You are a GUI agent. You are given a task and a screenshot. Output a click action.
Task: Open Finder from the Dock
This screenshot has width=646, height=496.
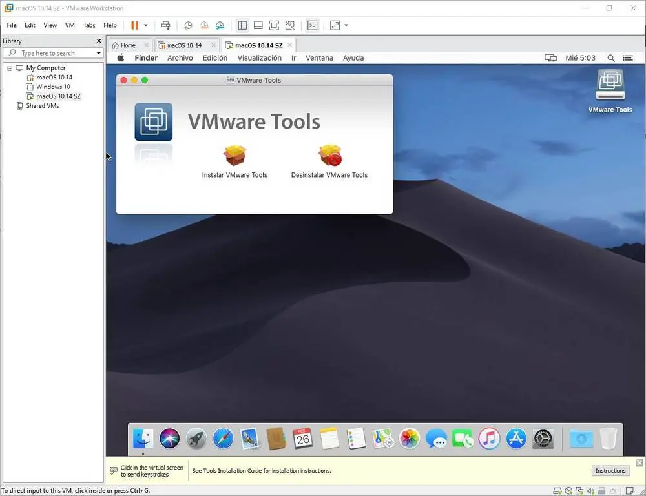143,438
